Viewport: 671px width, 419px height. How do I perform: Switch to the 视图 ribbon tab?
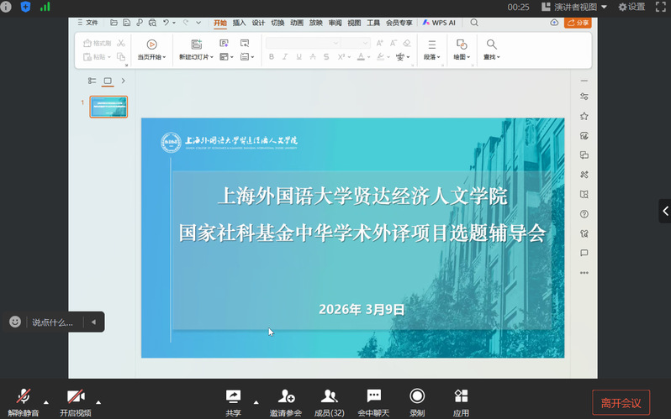(x=354, y=23)
